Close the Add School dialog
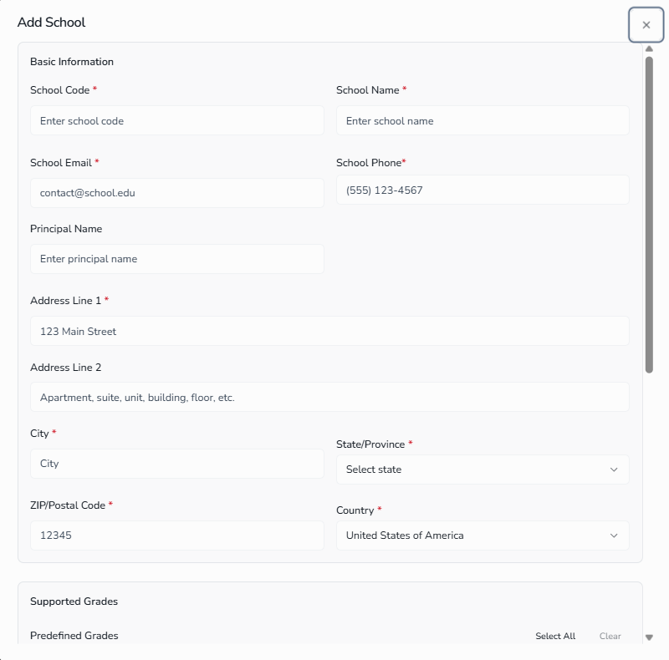The image size is (669, 660). (646, 25)
